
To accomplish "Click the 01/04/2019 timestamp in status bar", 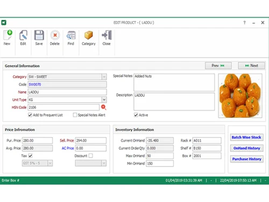I will [x=184, y=180].
